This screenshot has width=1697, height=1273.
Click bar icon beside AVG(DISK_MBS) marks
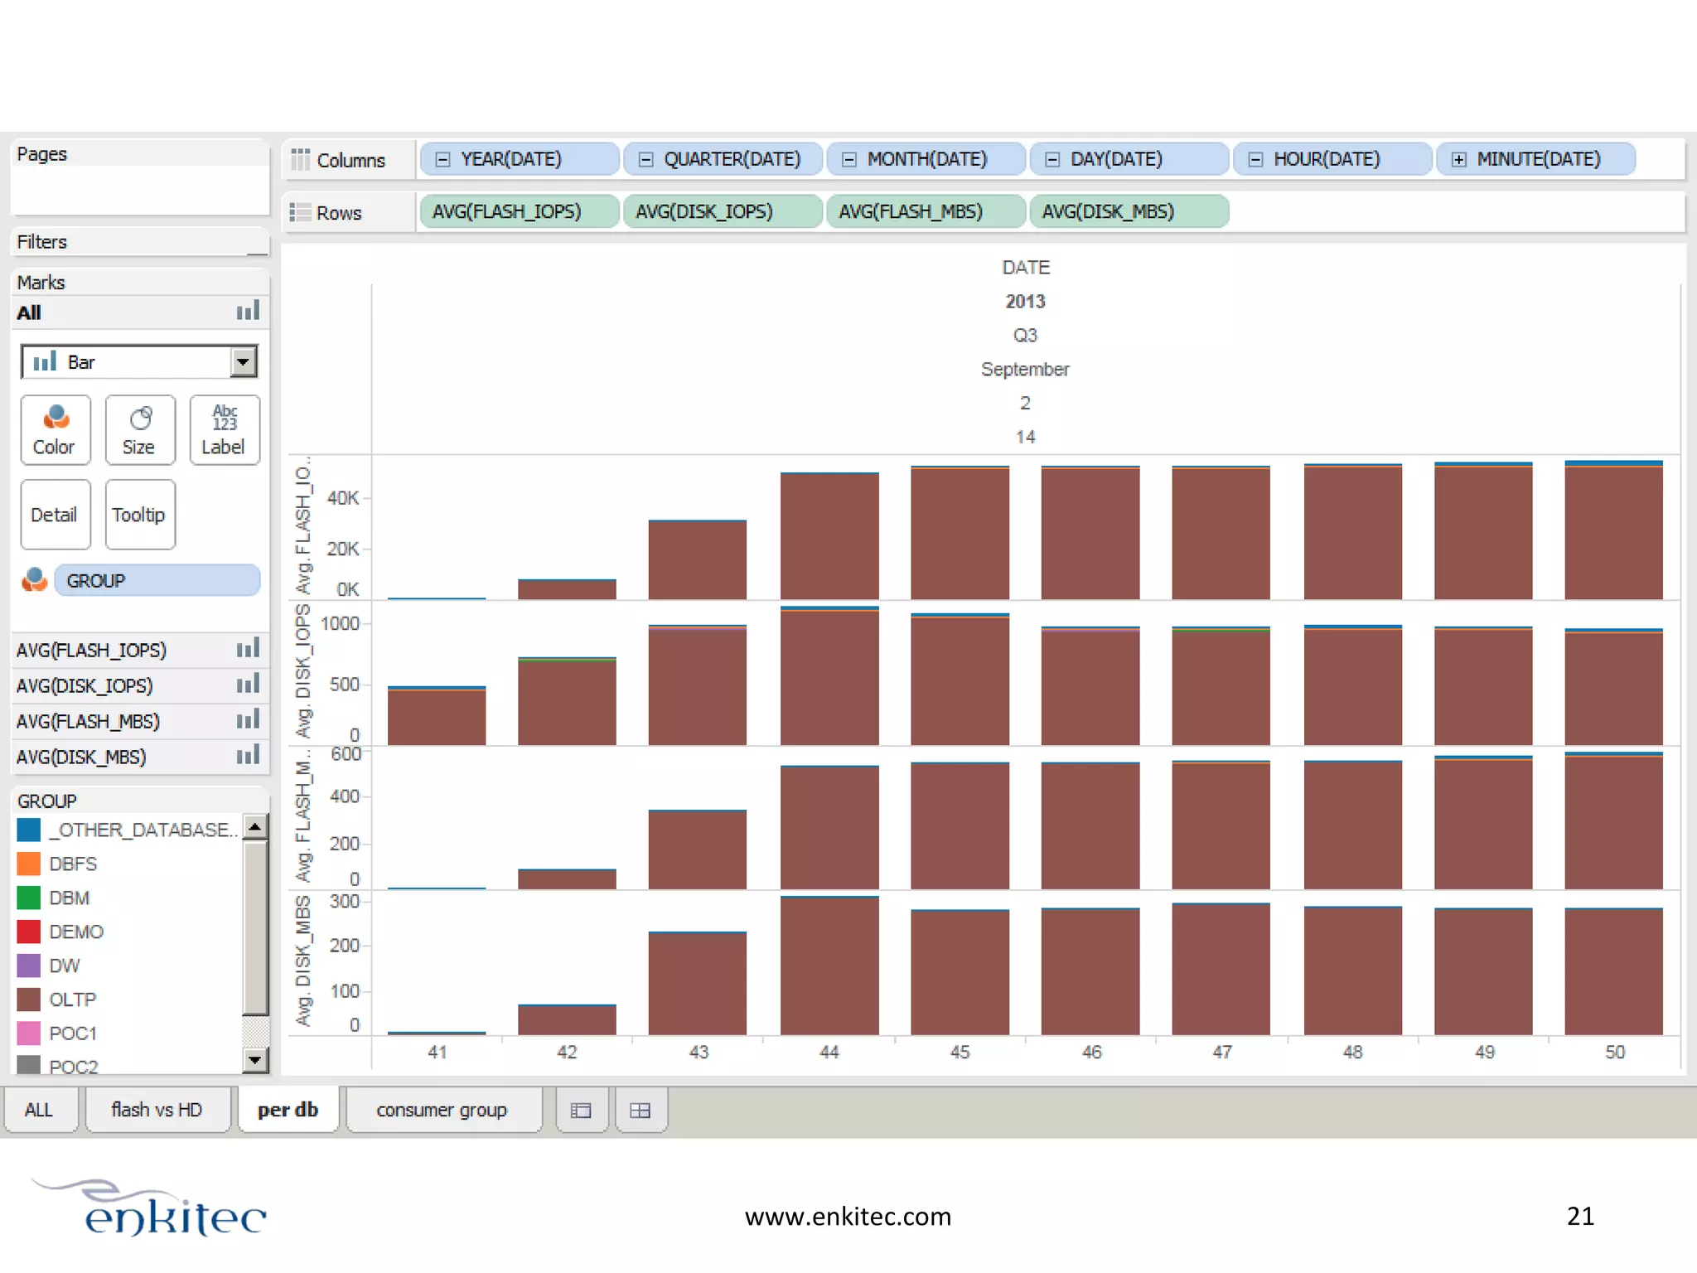(247, 756)
